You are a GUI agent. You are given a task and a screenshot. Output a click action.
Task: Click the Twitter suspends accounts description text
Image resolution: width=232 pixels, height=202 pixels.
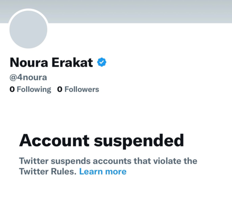coord(108,166)
